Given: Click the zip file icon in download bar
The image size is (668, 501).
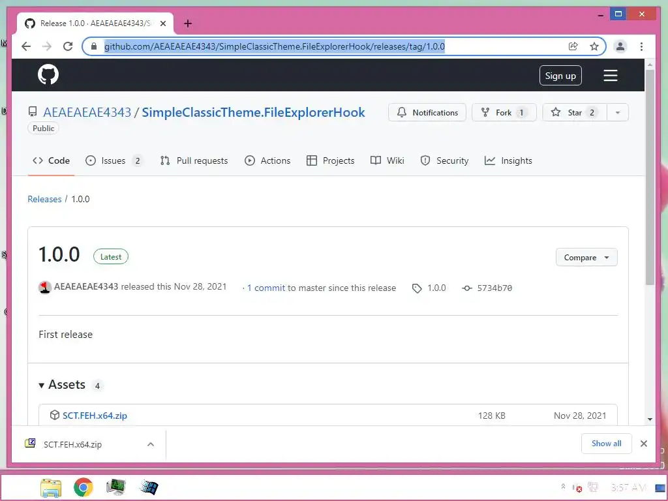Looking at the screenshot, I should point(30,444).
